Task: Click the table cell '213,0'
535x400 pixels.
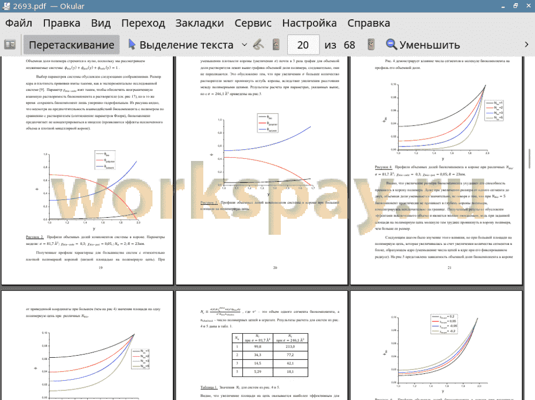Action: coord(291,347)
